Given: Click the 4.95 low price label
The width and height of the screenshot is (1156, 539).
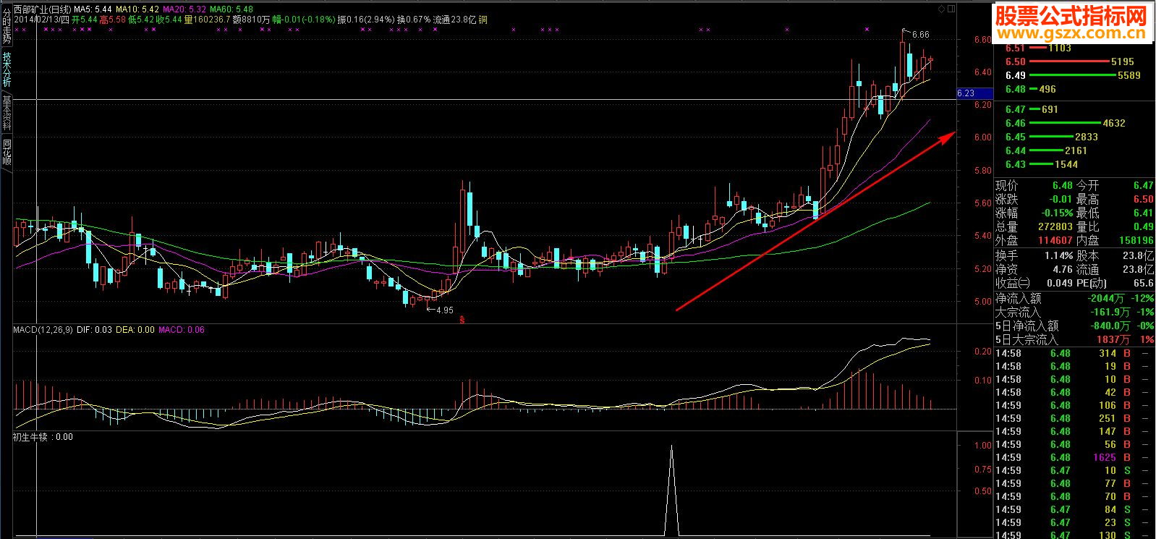Looking at the screenshot, I should pos(445,310).
